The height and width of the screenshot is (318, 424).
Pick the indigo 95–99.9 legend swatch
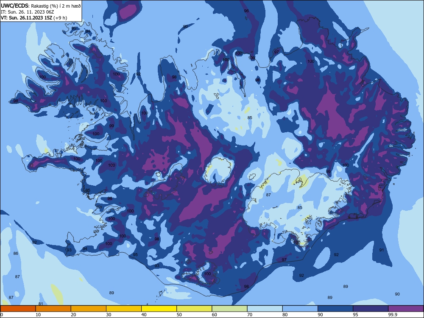click(371, 309)
